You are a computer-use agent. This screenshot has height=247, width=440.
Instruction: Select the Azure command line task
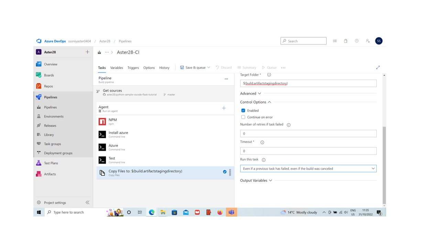(x=165, y=147)
